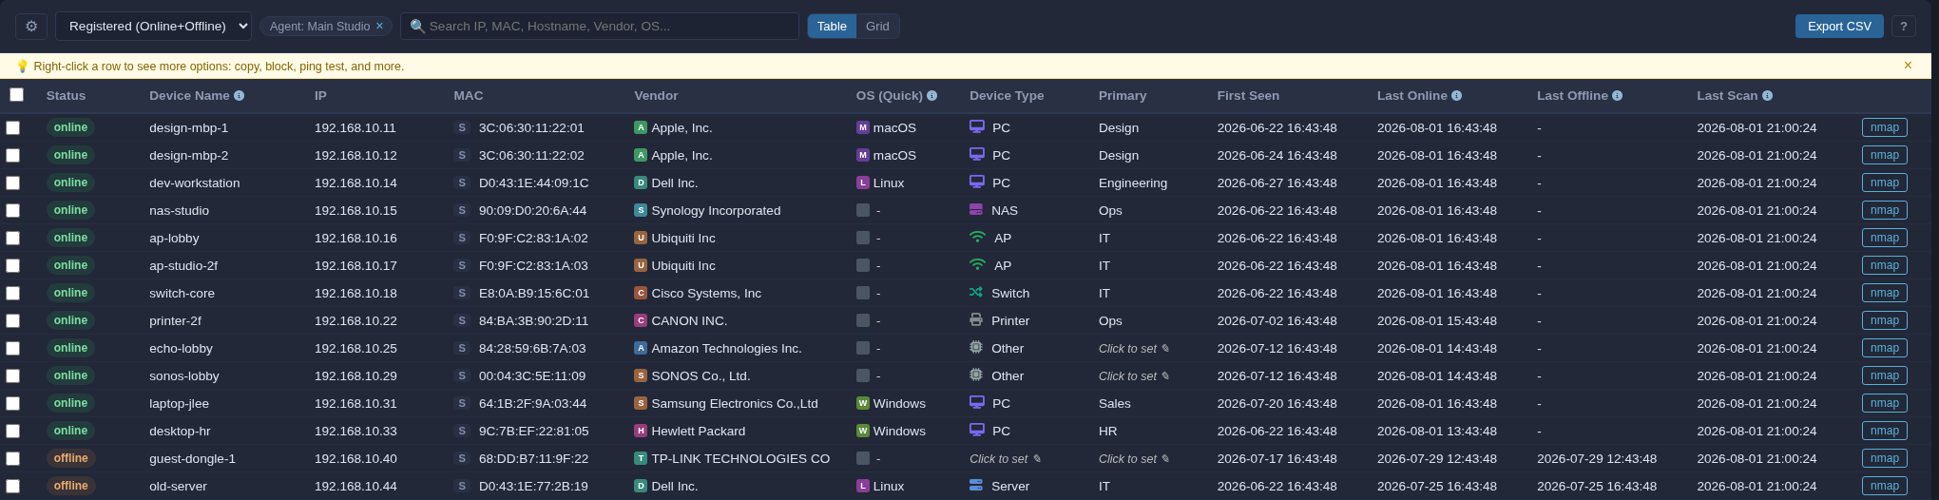
Task: Click the Device Name info icon
Action: (240, 96)
